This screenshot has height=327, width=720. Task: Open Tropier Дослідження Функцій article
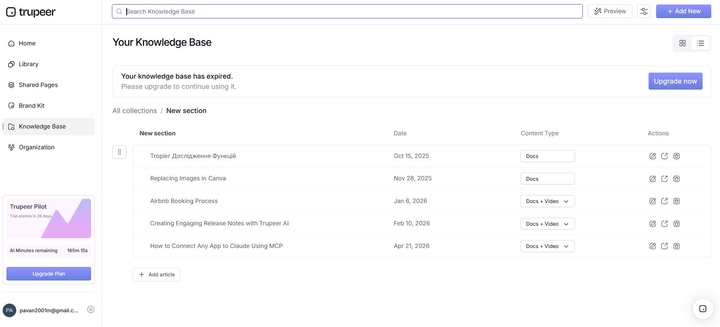[x=193, y=156]
